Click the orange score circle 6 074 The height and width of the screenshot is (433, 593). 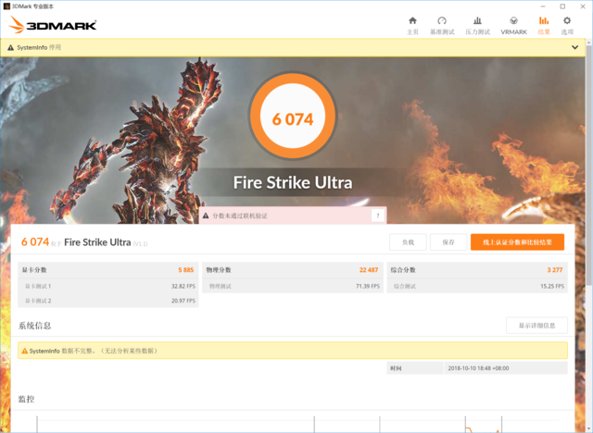293,116
